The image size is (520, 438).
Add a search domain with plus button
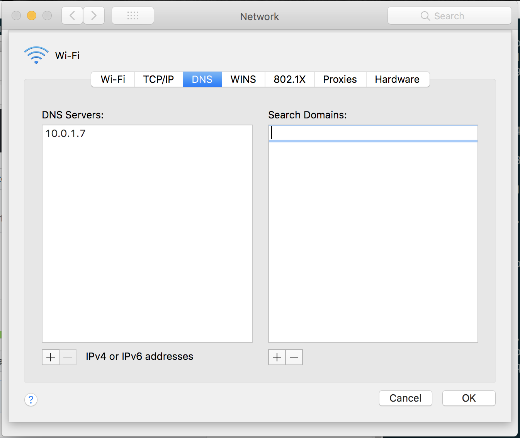pos(277,357)
